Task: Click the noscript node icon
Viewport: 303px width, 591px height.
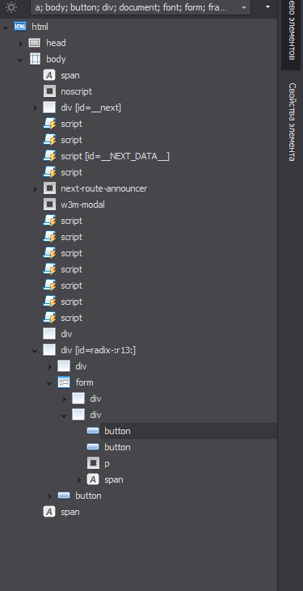Action: click(49, 91)
